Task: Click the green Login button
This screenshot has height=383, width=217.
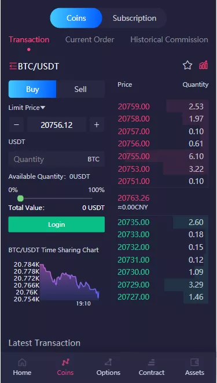Action: pyautogui.click(x=57, y=224)
